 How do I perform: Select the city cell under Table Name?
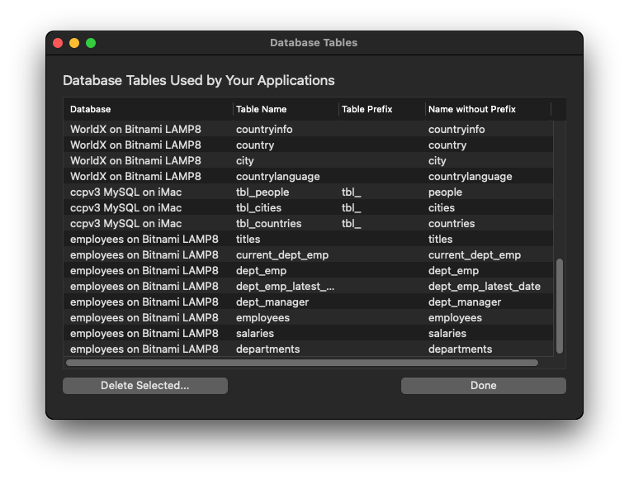point(244,160)
